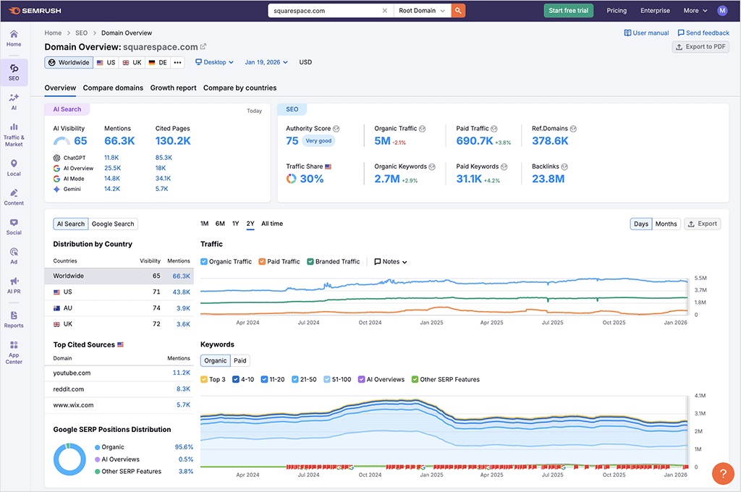Click the user avatar in the top bar
The height and width of the screenshot is (492, 741).
point(721,10)
